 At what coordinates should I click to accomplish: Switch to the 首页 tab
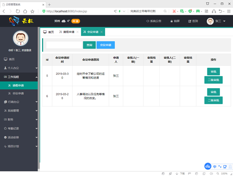click(49, 32)
